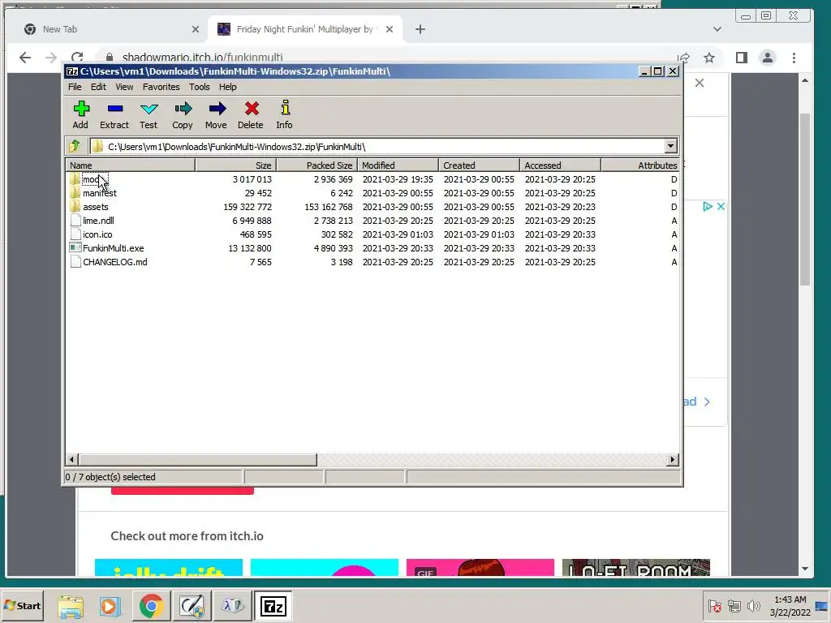
Task: Click the right scroll arrow in 7-Zip
Action: [x=673, y=459]
